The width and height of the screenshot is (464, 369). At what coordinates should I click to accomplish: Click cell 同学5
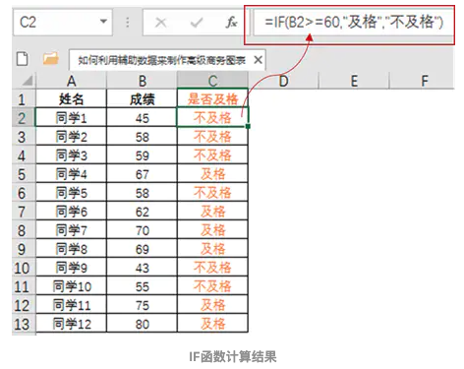[x=71, y=192]
